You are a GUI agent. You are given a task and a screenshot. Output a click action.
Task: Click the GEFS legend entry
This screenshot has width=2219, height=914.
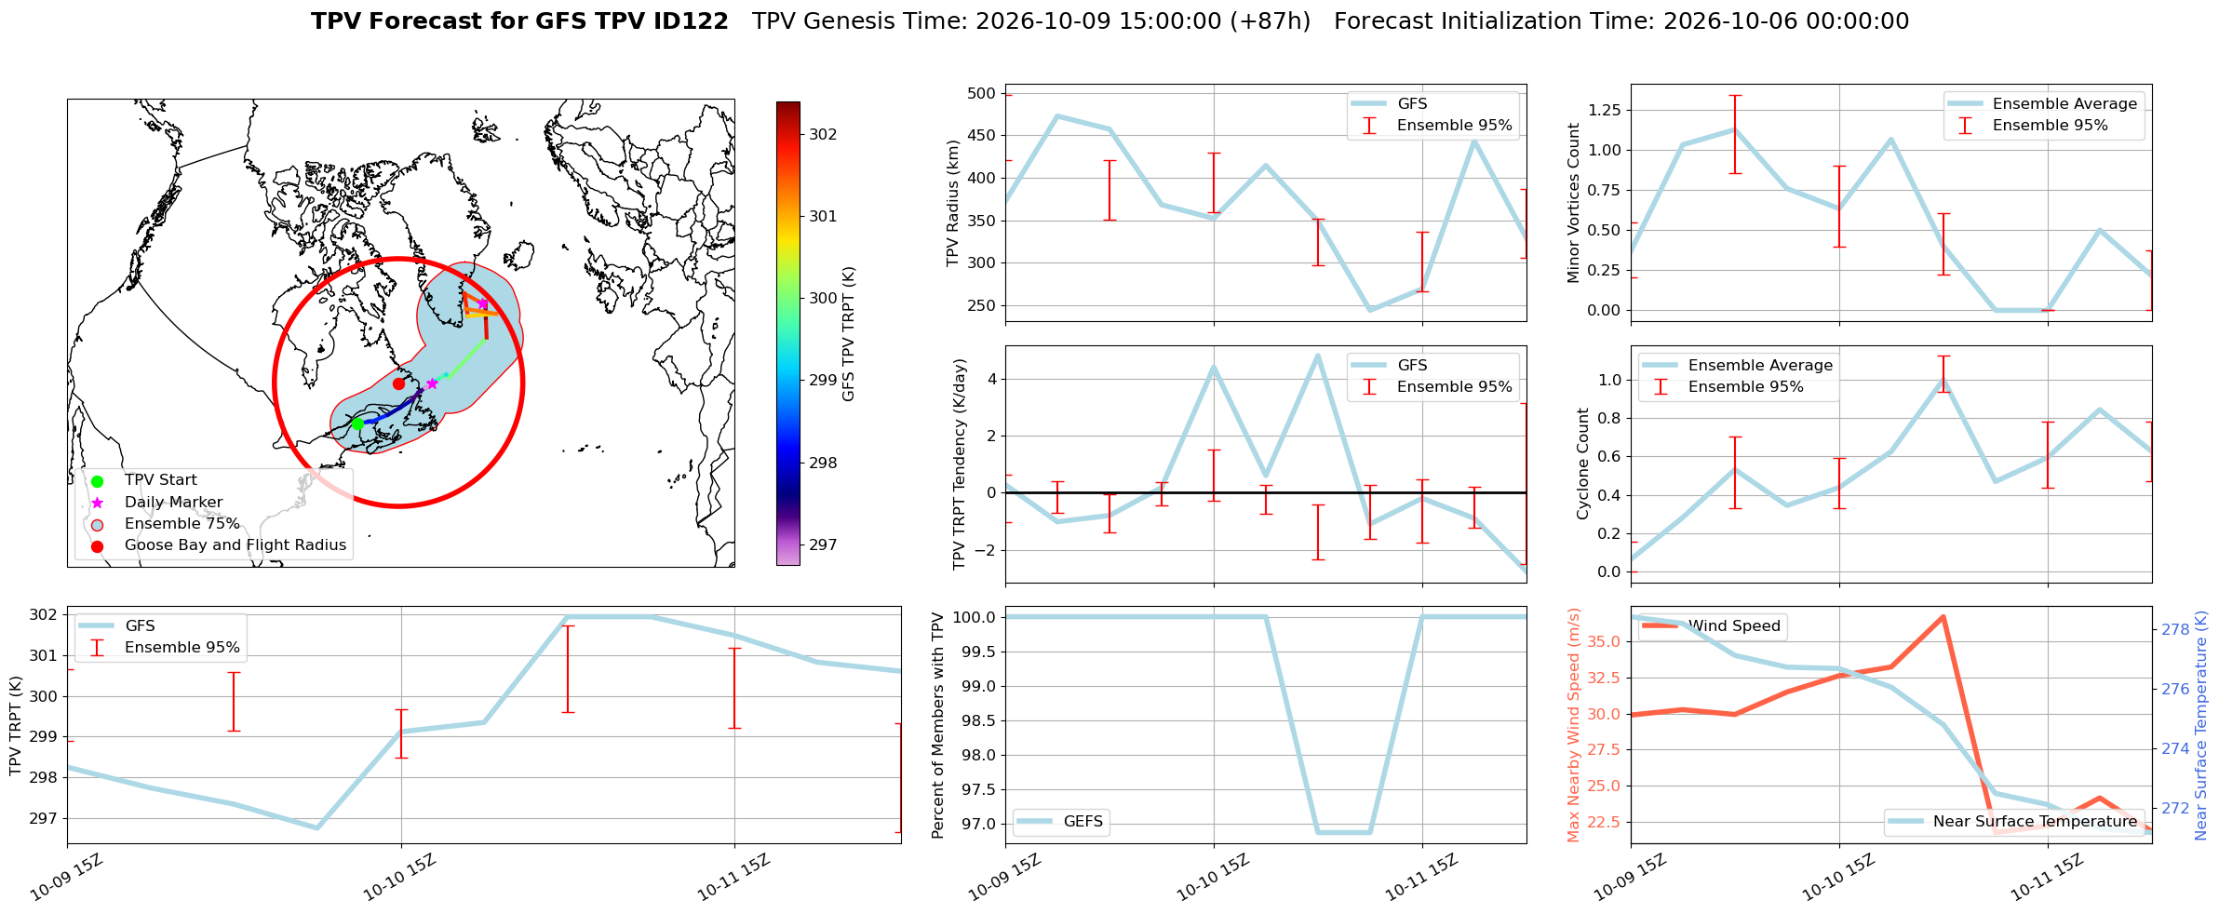coord(1060,821)
